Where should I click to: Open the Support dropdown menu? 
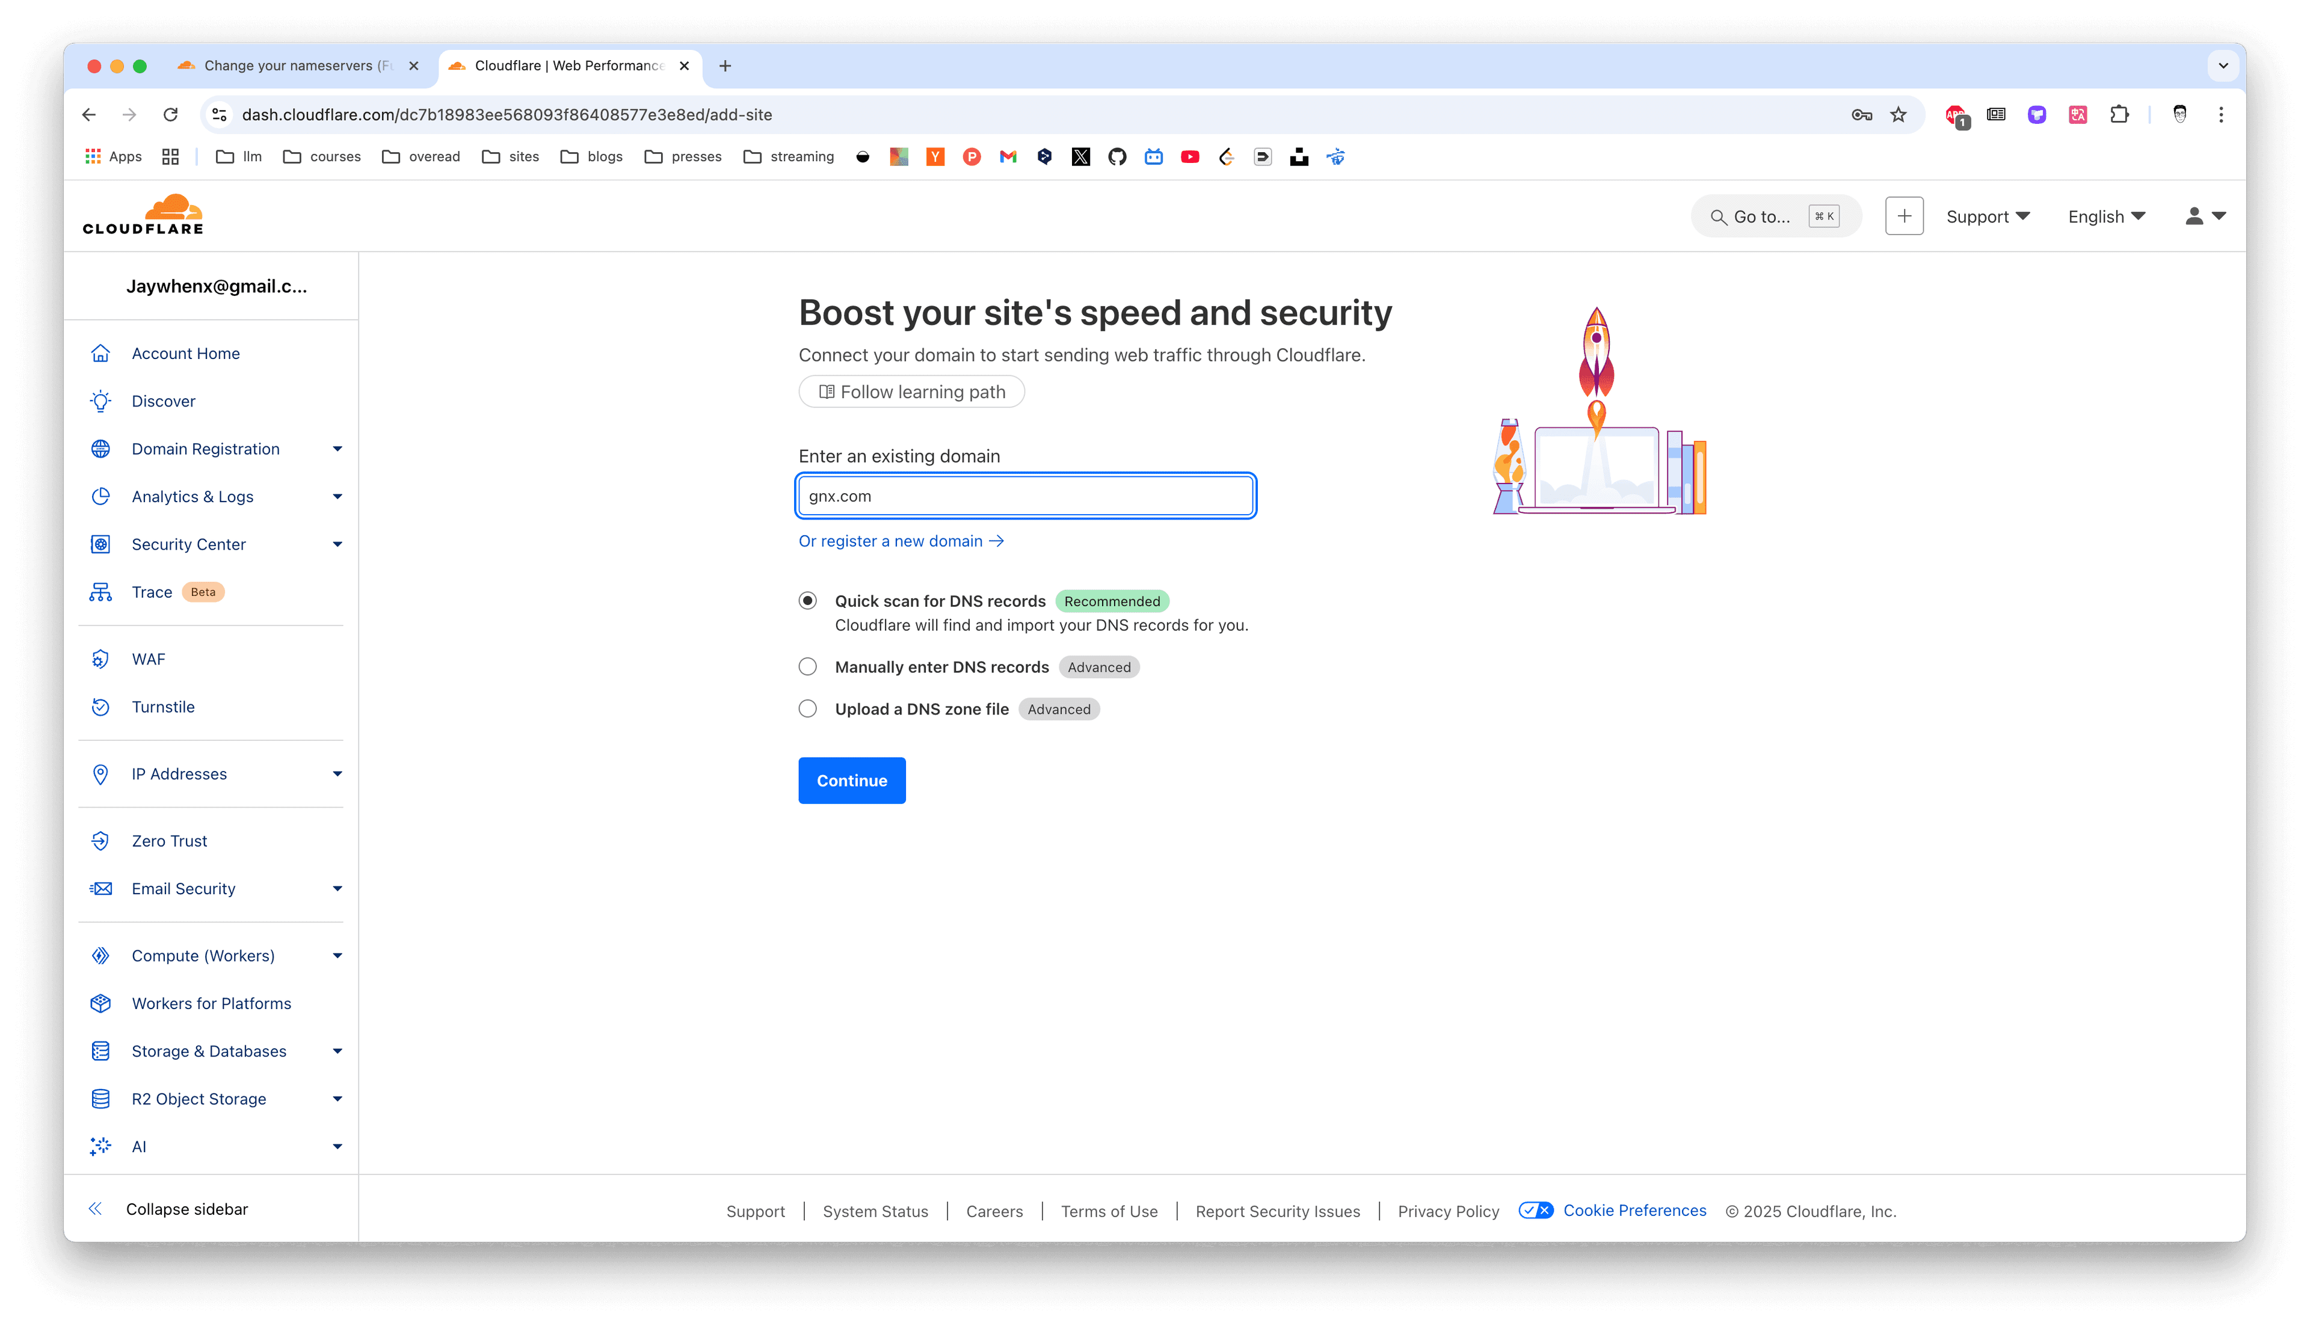1988,216
